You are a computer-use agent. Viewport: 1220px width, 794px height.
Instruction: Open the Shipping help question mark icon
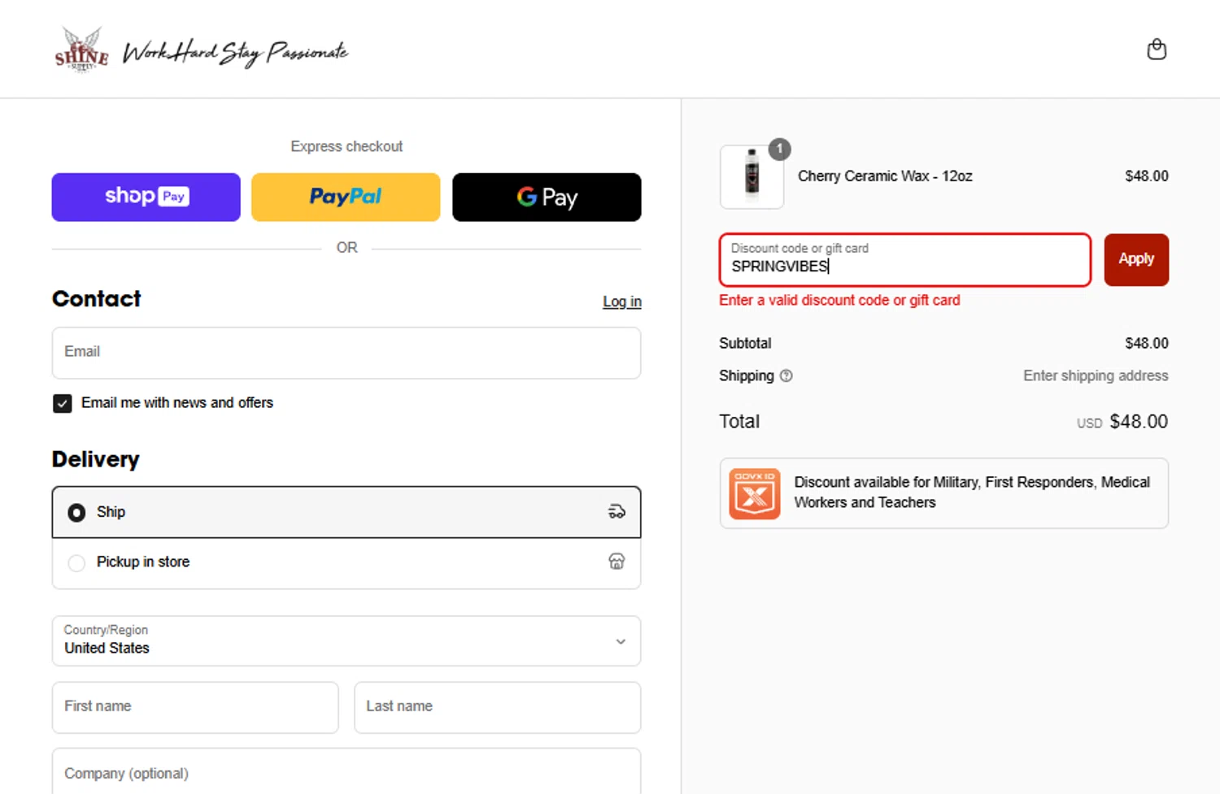pyautogui.click(x=786, y=375)
